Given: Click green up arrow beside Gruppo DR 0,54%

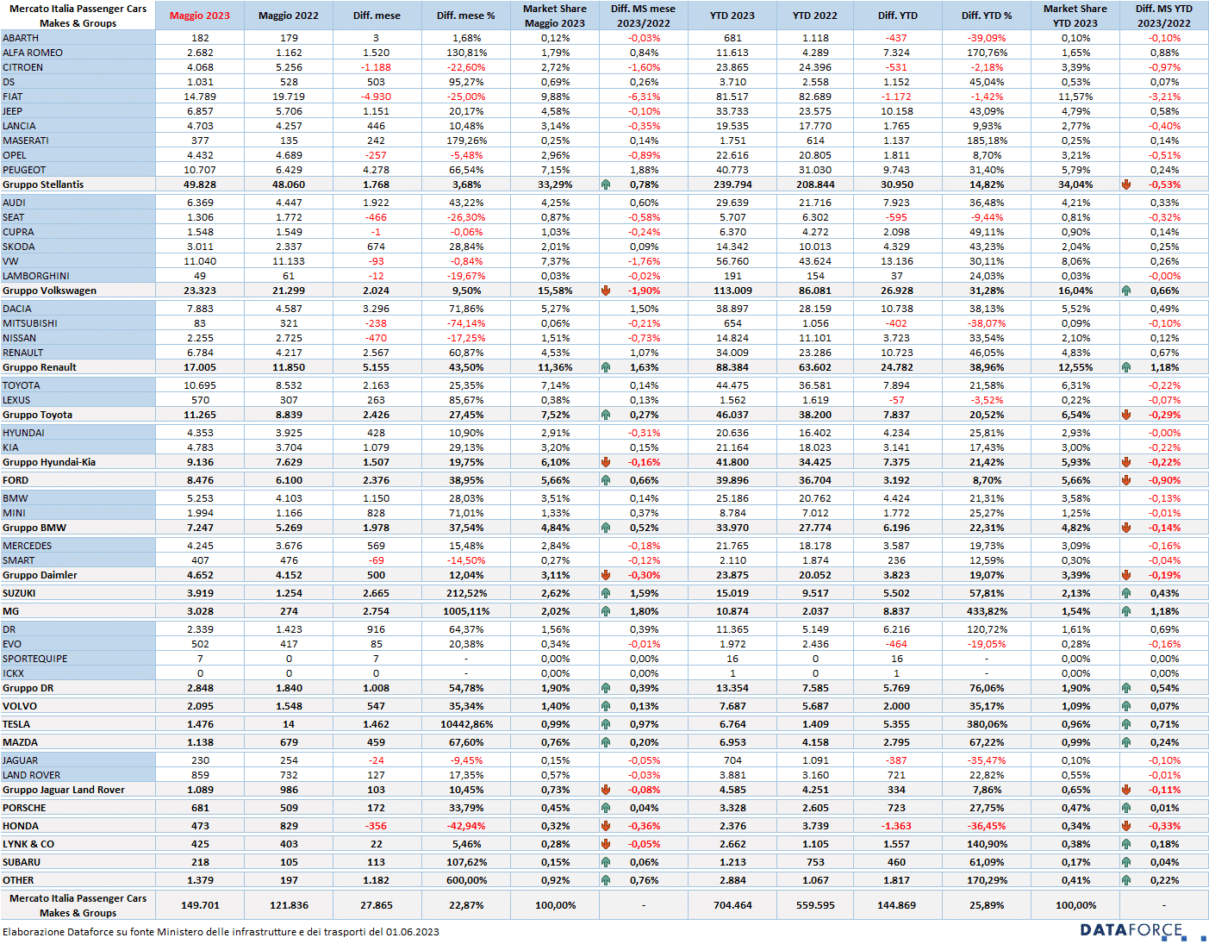Looking at the screenshot, I should (1125, 688).
